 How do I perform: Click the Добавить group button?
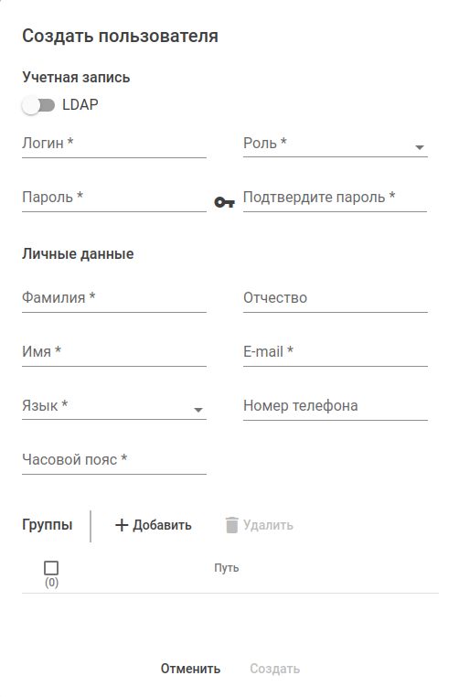click(x=154, y=525)
